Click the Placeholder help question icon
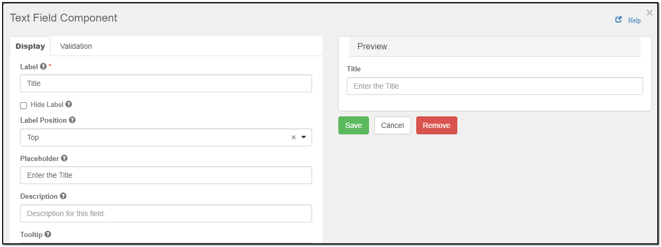The width and height of the screenshot is (661, 247). (64, 158)
